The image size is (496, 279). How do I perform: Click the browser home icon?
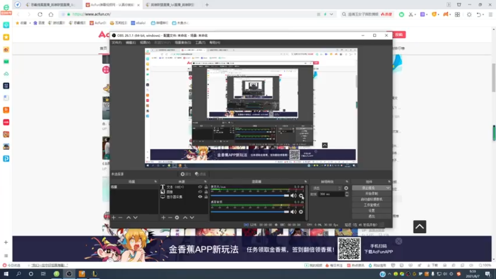tap(51, 14)
